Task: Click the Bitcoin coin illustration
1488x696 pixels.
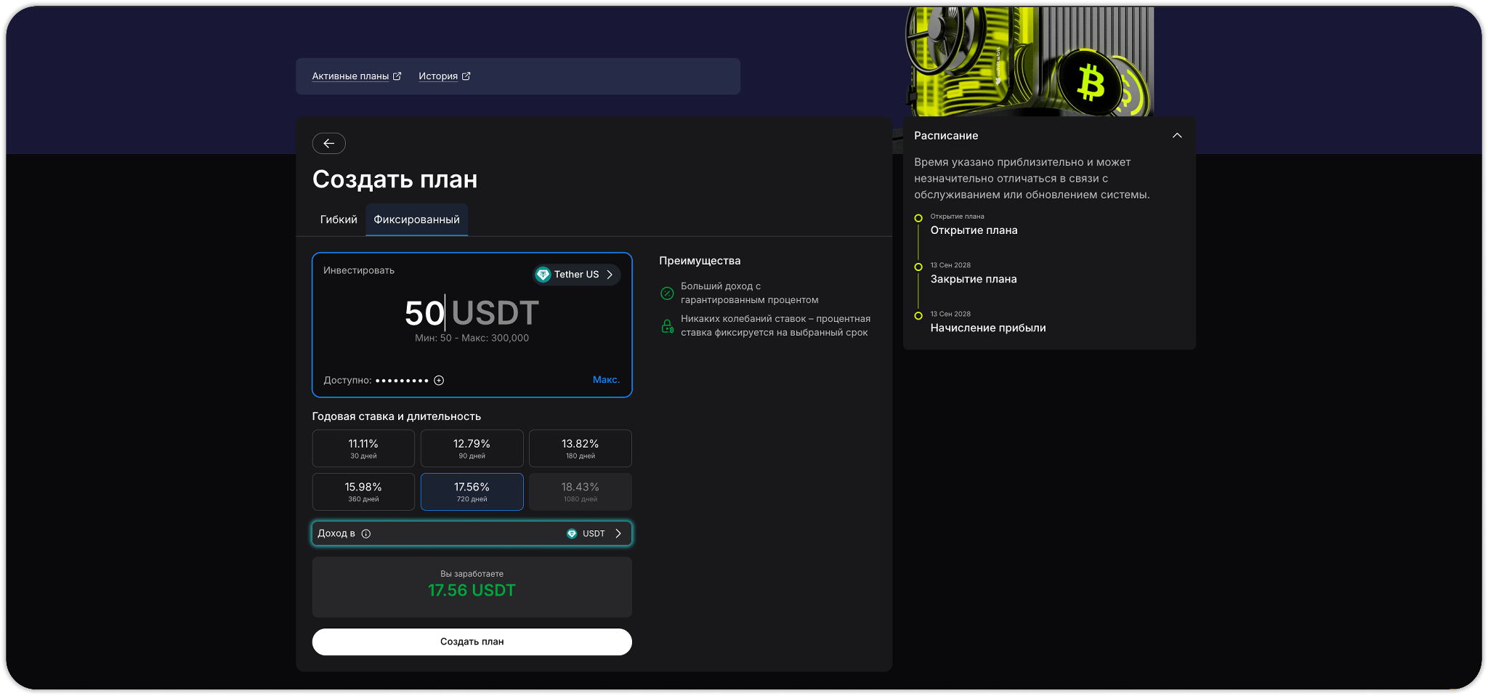Action: [1091, 82]
